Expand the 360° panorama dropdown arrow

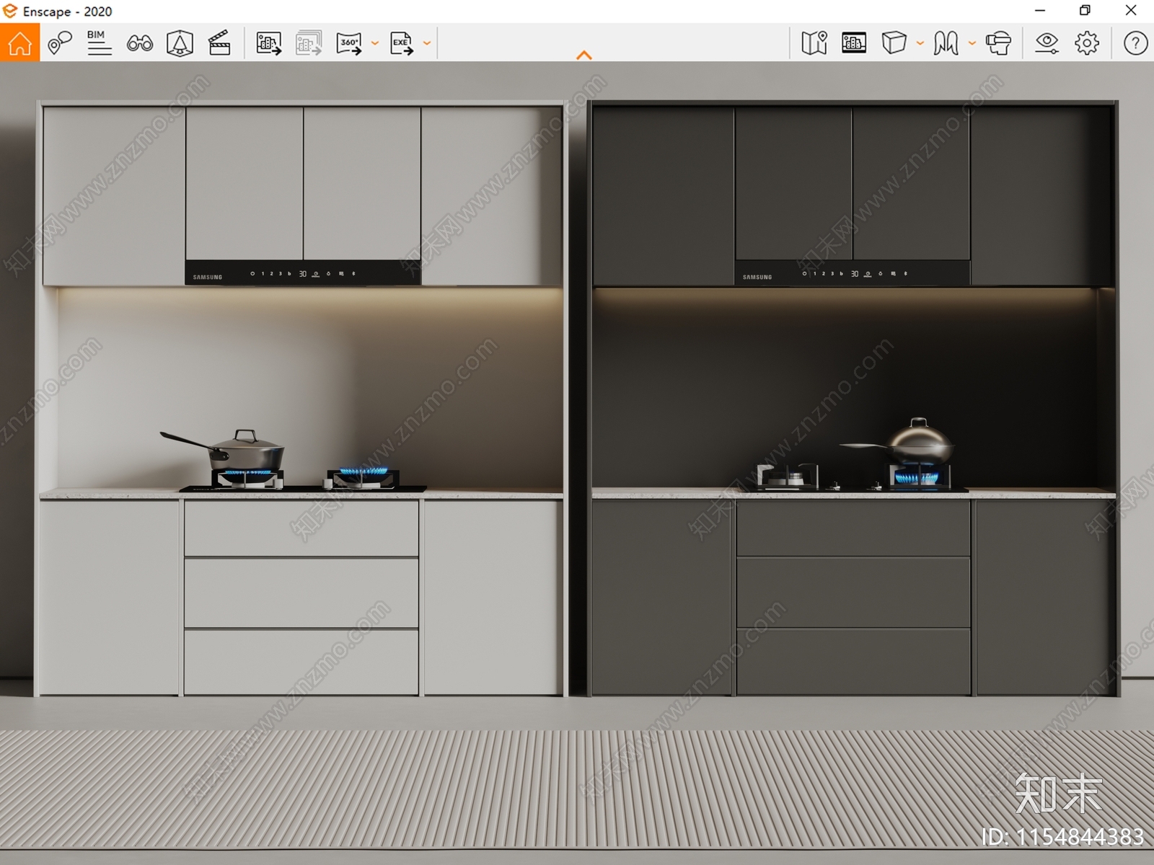pos(375,43)
